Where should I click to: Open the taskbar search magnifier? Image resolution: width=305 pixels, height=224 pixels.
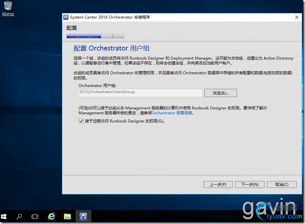click(19, 216)
